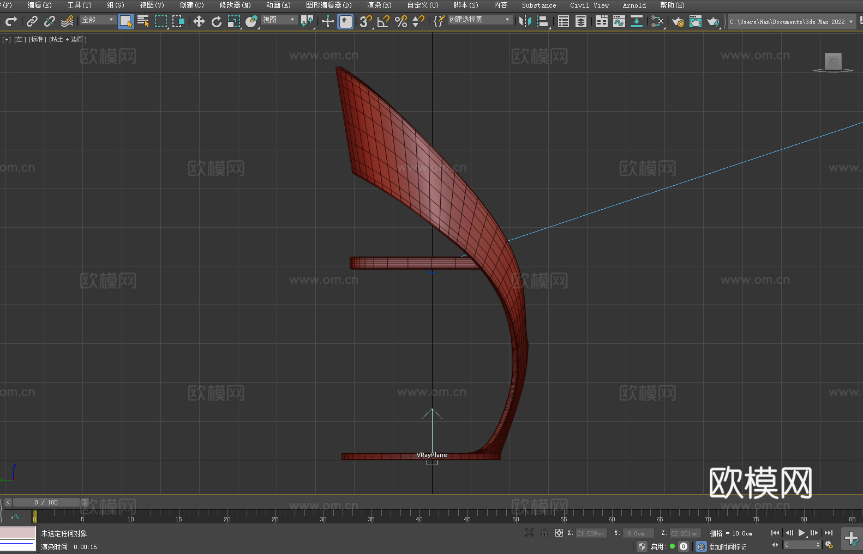Click Bind to Space Warp icon
This screenshot has height=554, width=863.
[x=67, y=21]
